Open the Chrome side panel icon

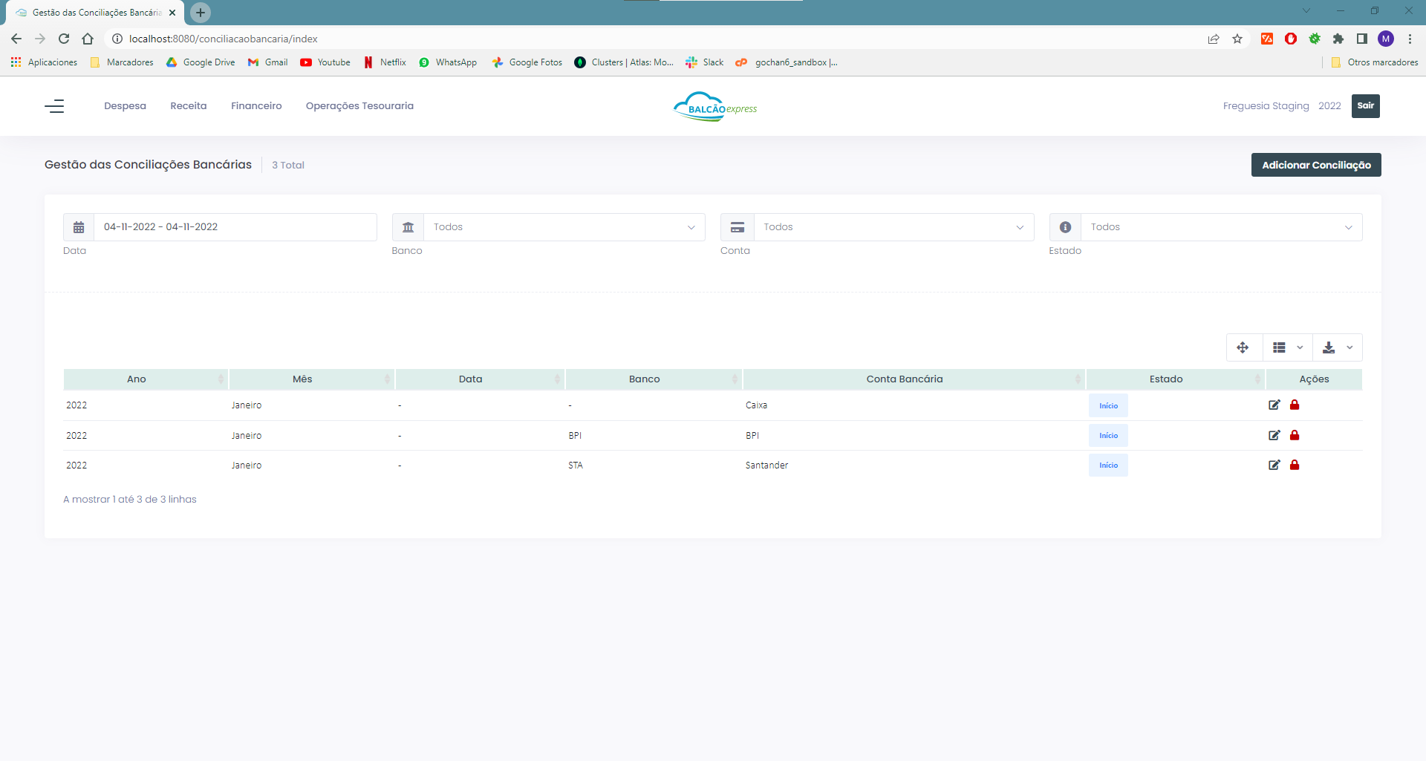tap(1362, 39)
